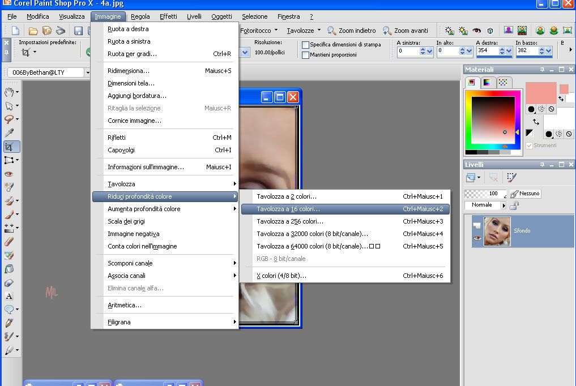This screenshot has height=386, width=576.
Task: Select the Deform tool
Action: 9,160
